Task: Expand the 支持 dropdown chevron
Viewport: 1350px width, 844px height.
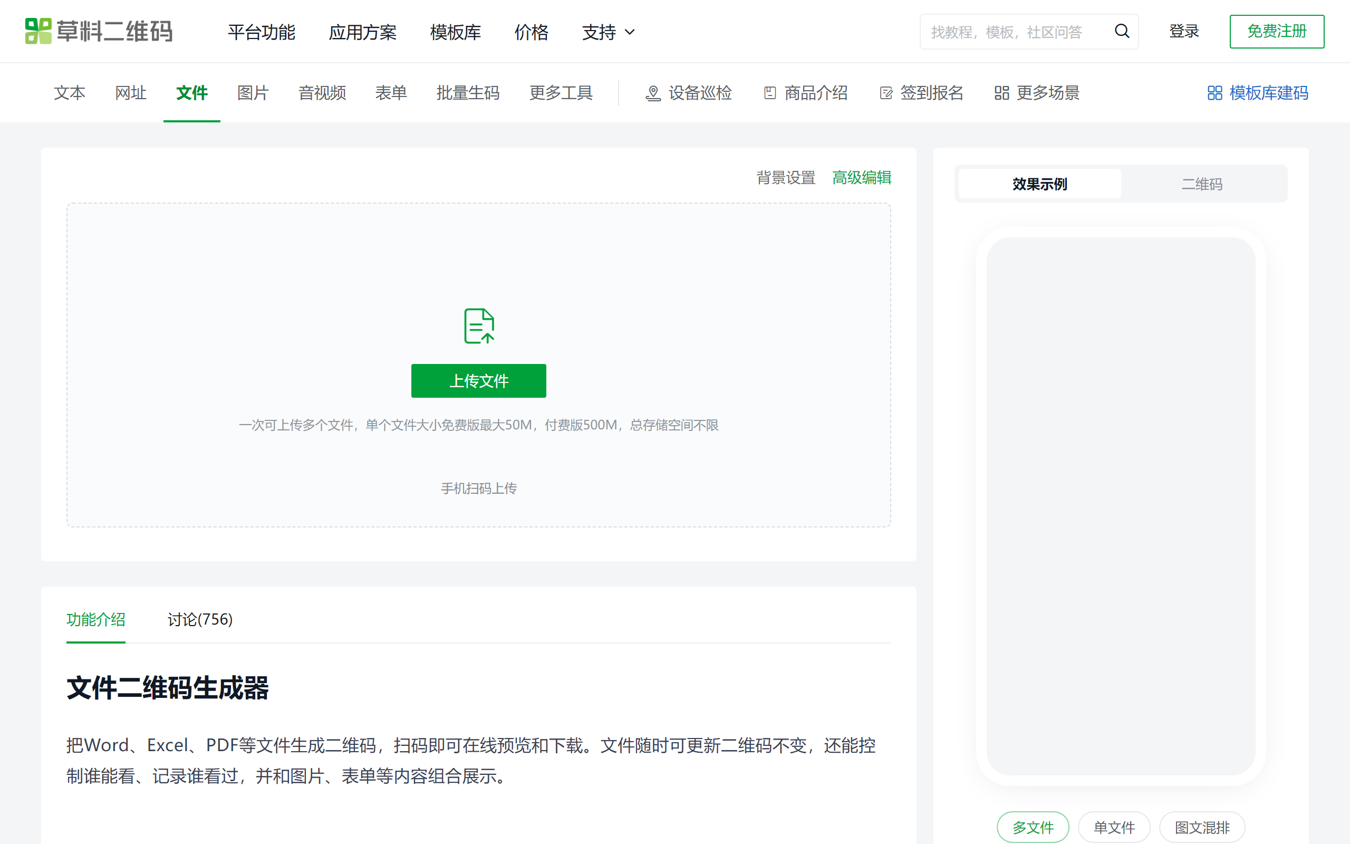Action: (630, 32)
